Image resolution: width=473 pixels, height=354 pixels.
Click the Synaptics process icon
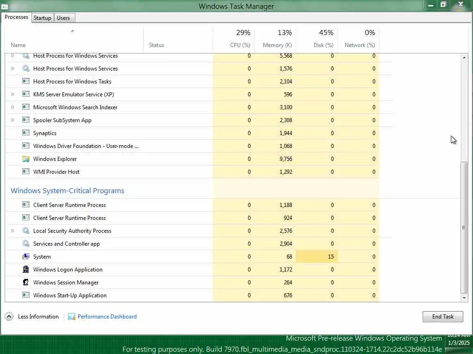pos(26,133)
